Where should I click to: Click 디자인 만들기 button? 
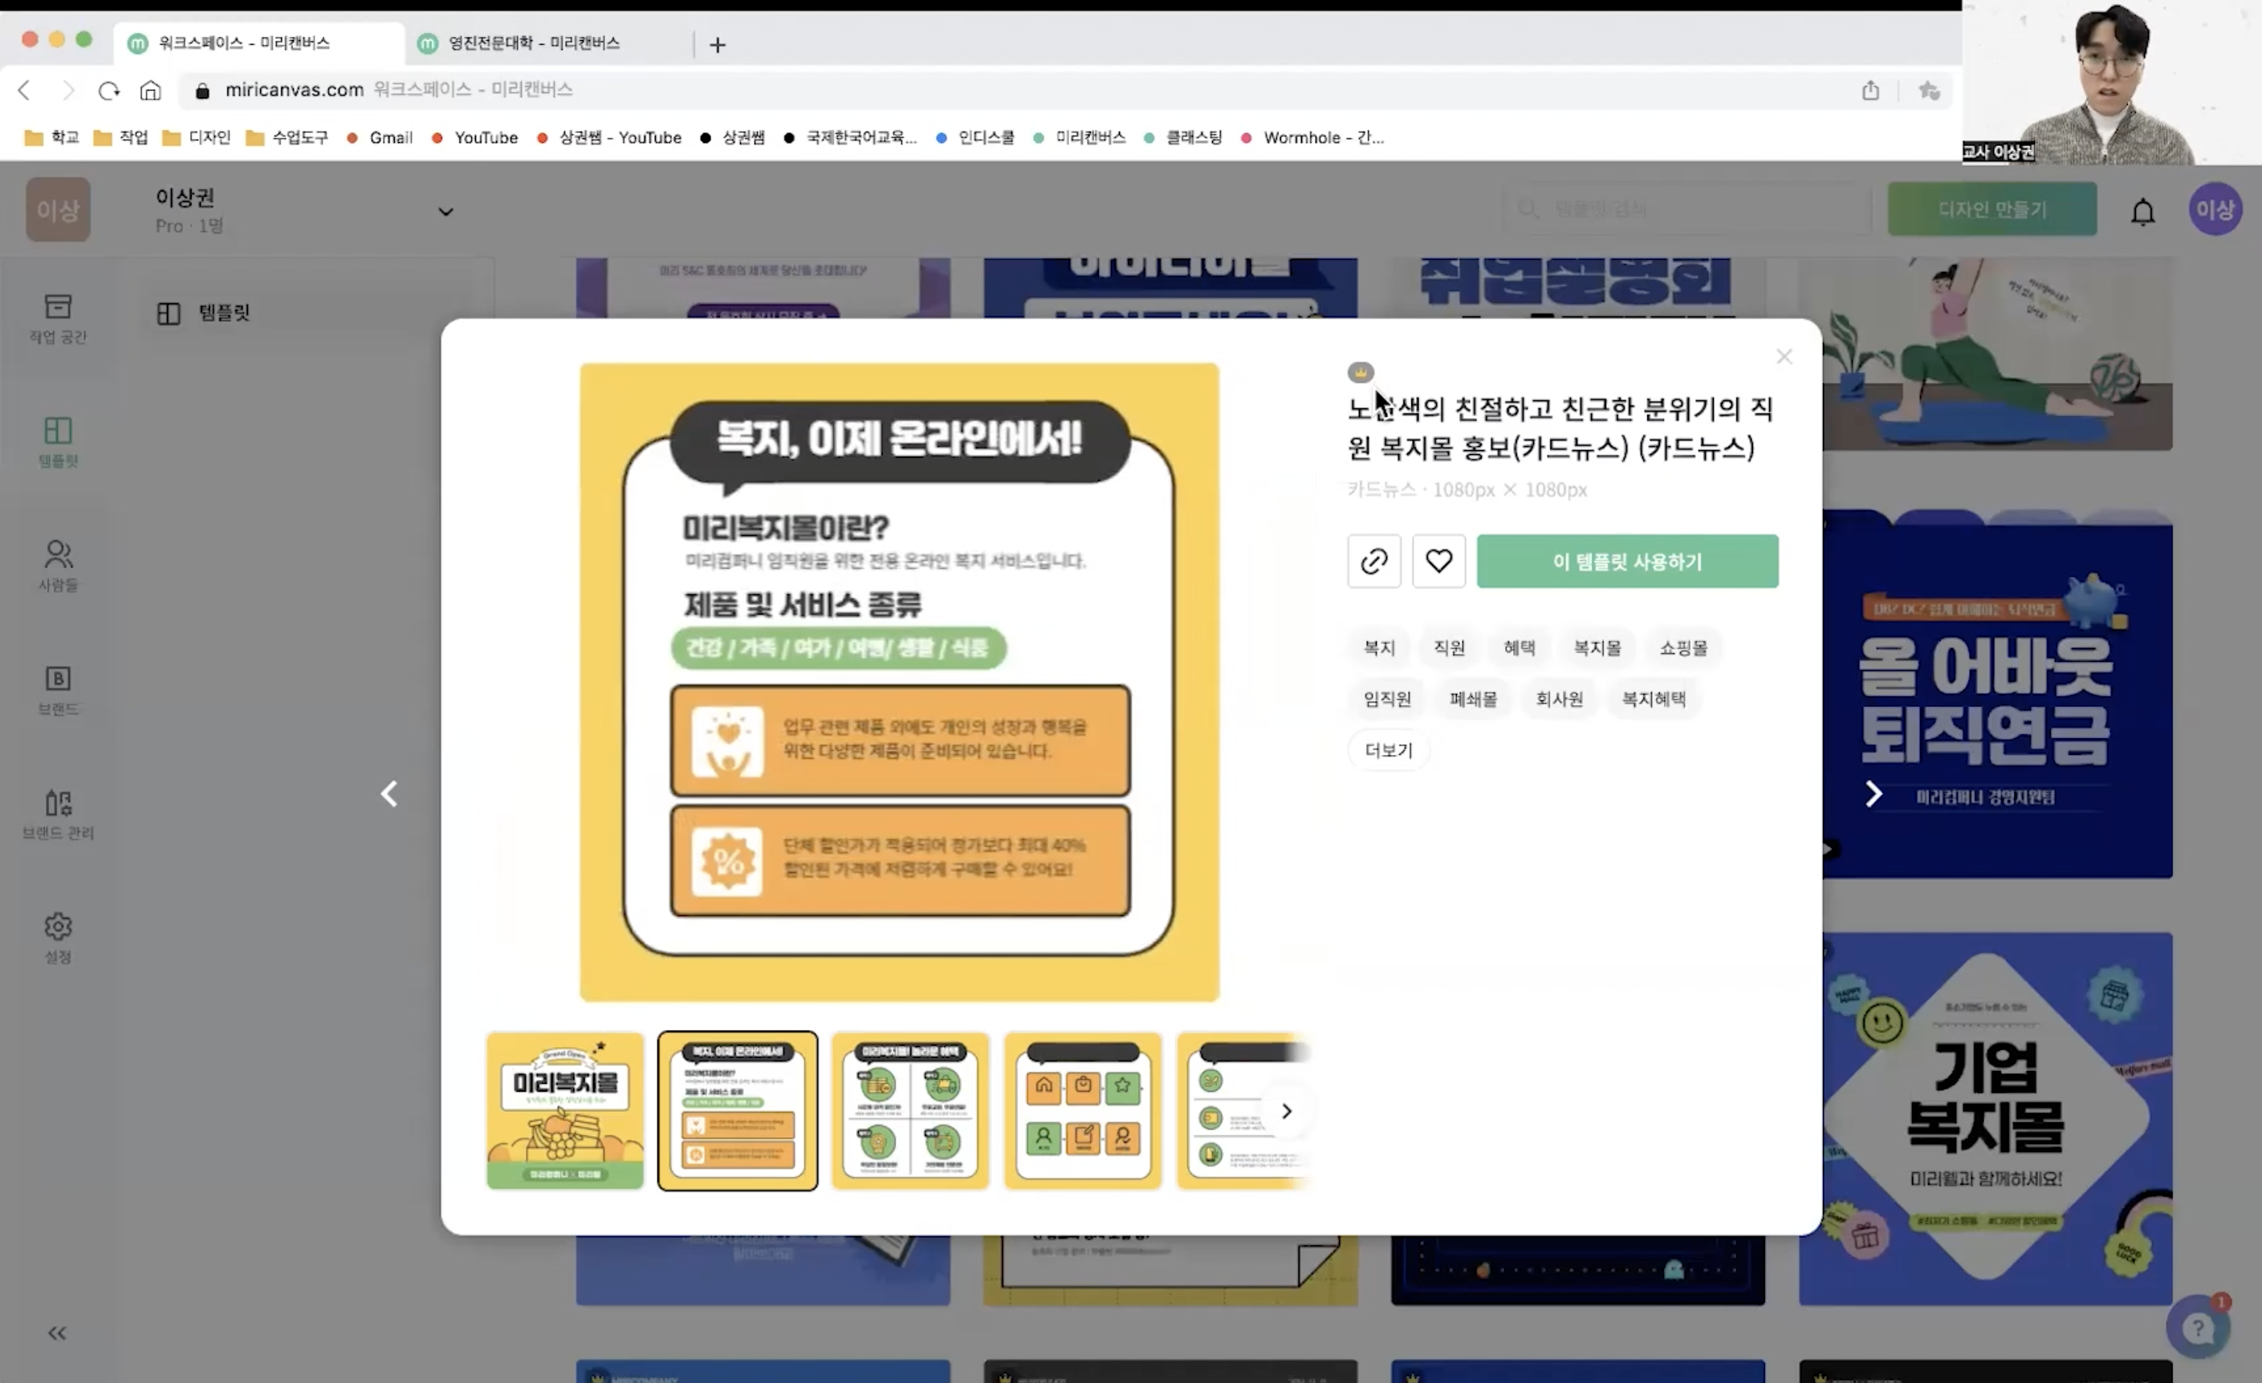point(1992,209)
